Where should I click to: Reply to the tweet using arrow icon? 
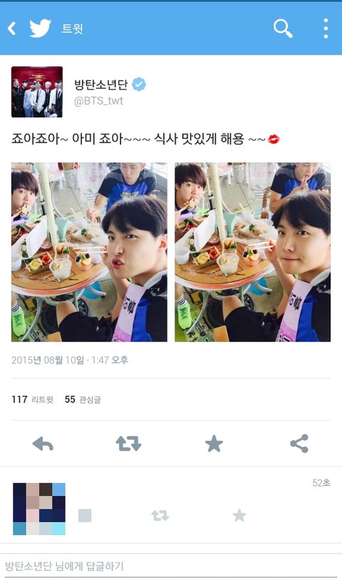point(43,444)
